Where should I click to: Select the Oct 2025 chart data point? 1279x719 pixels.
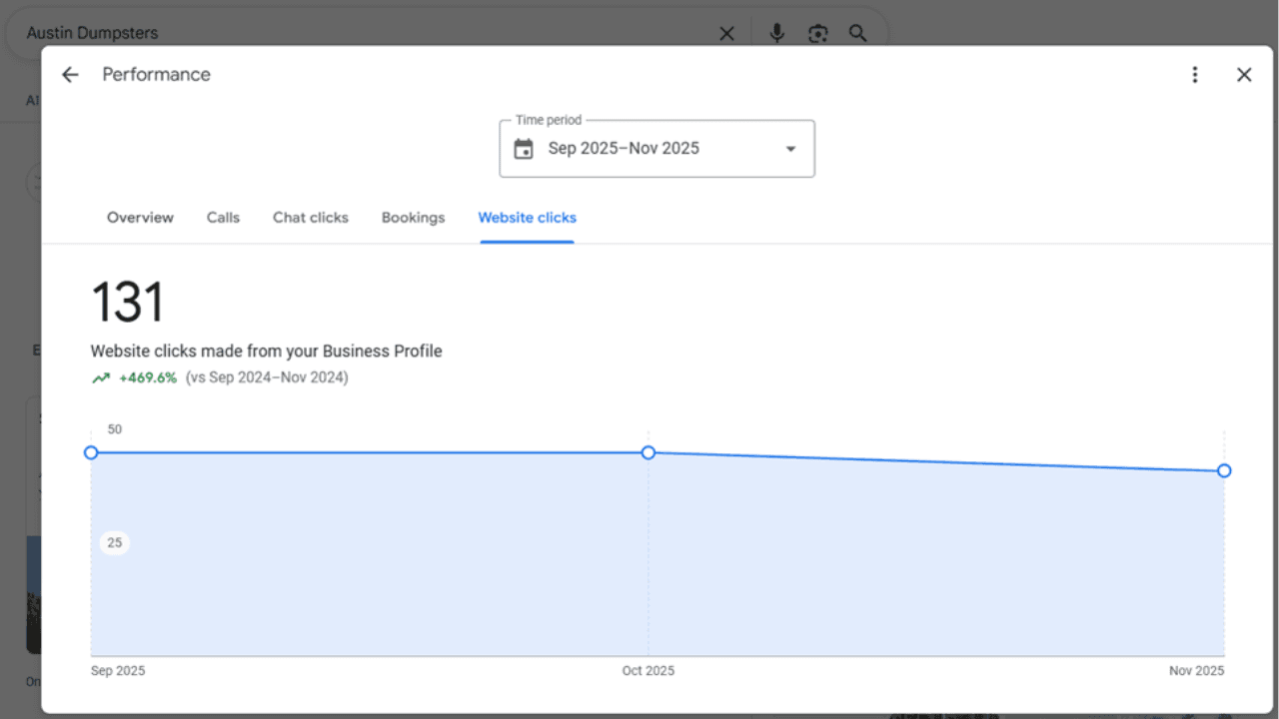click(648, 452)
